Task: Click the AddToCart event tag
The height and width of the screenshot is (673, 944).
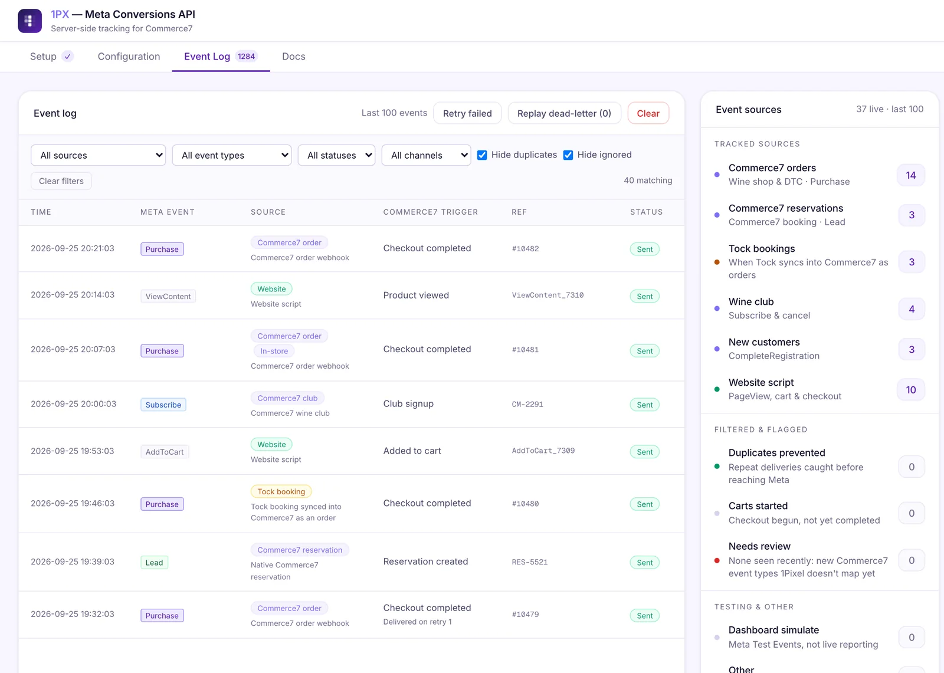Action: coord(165,452)
